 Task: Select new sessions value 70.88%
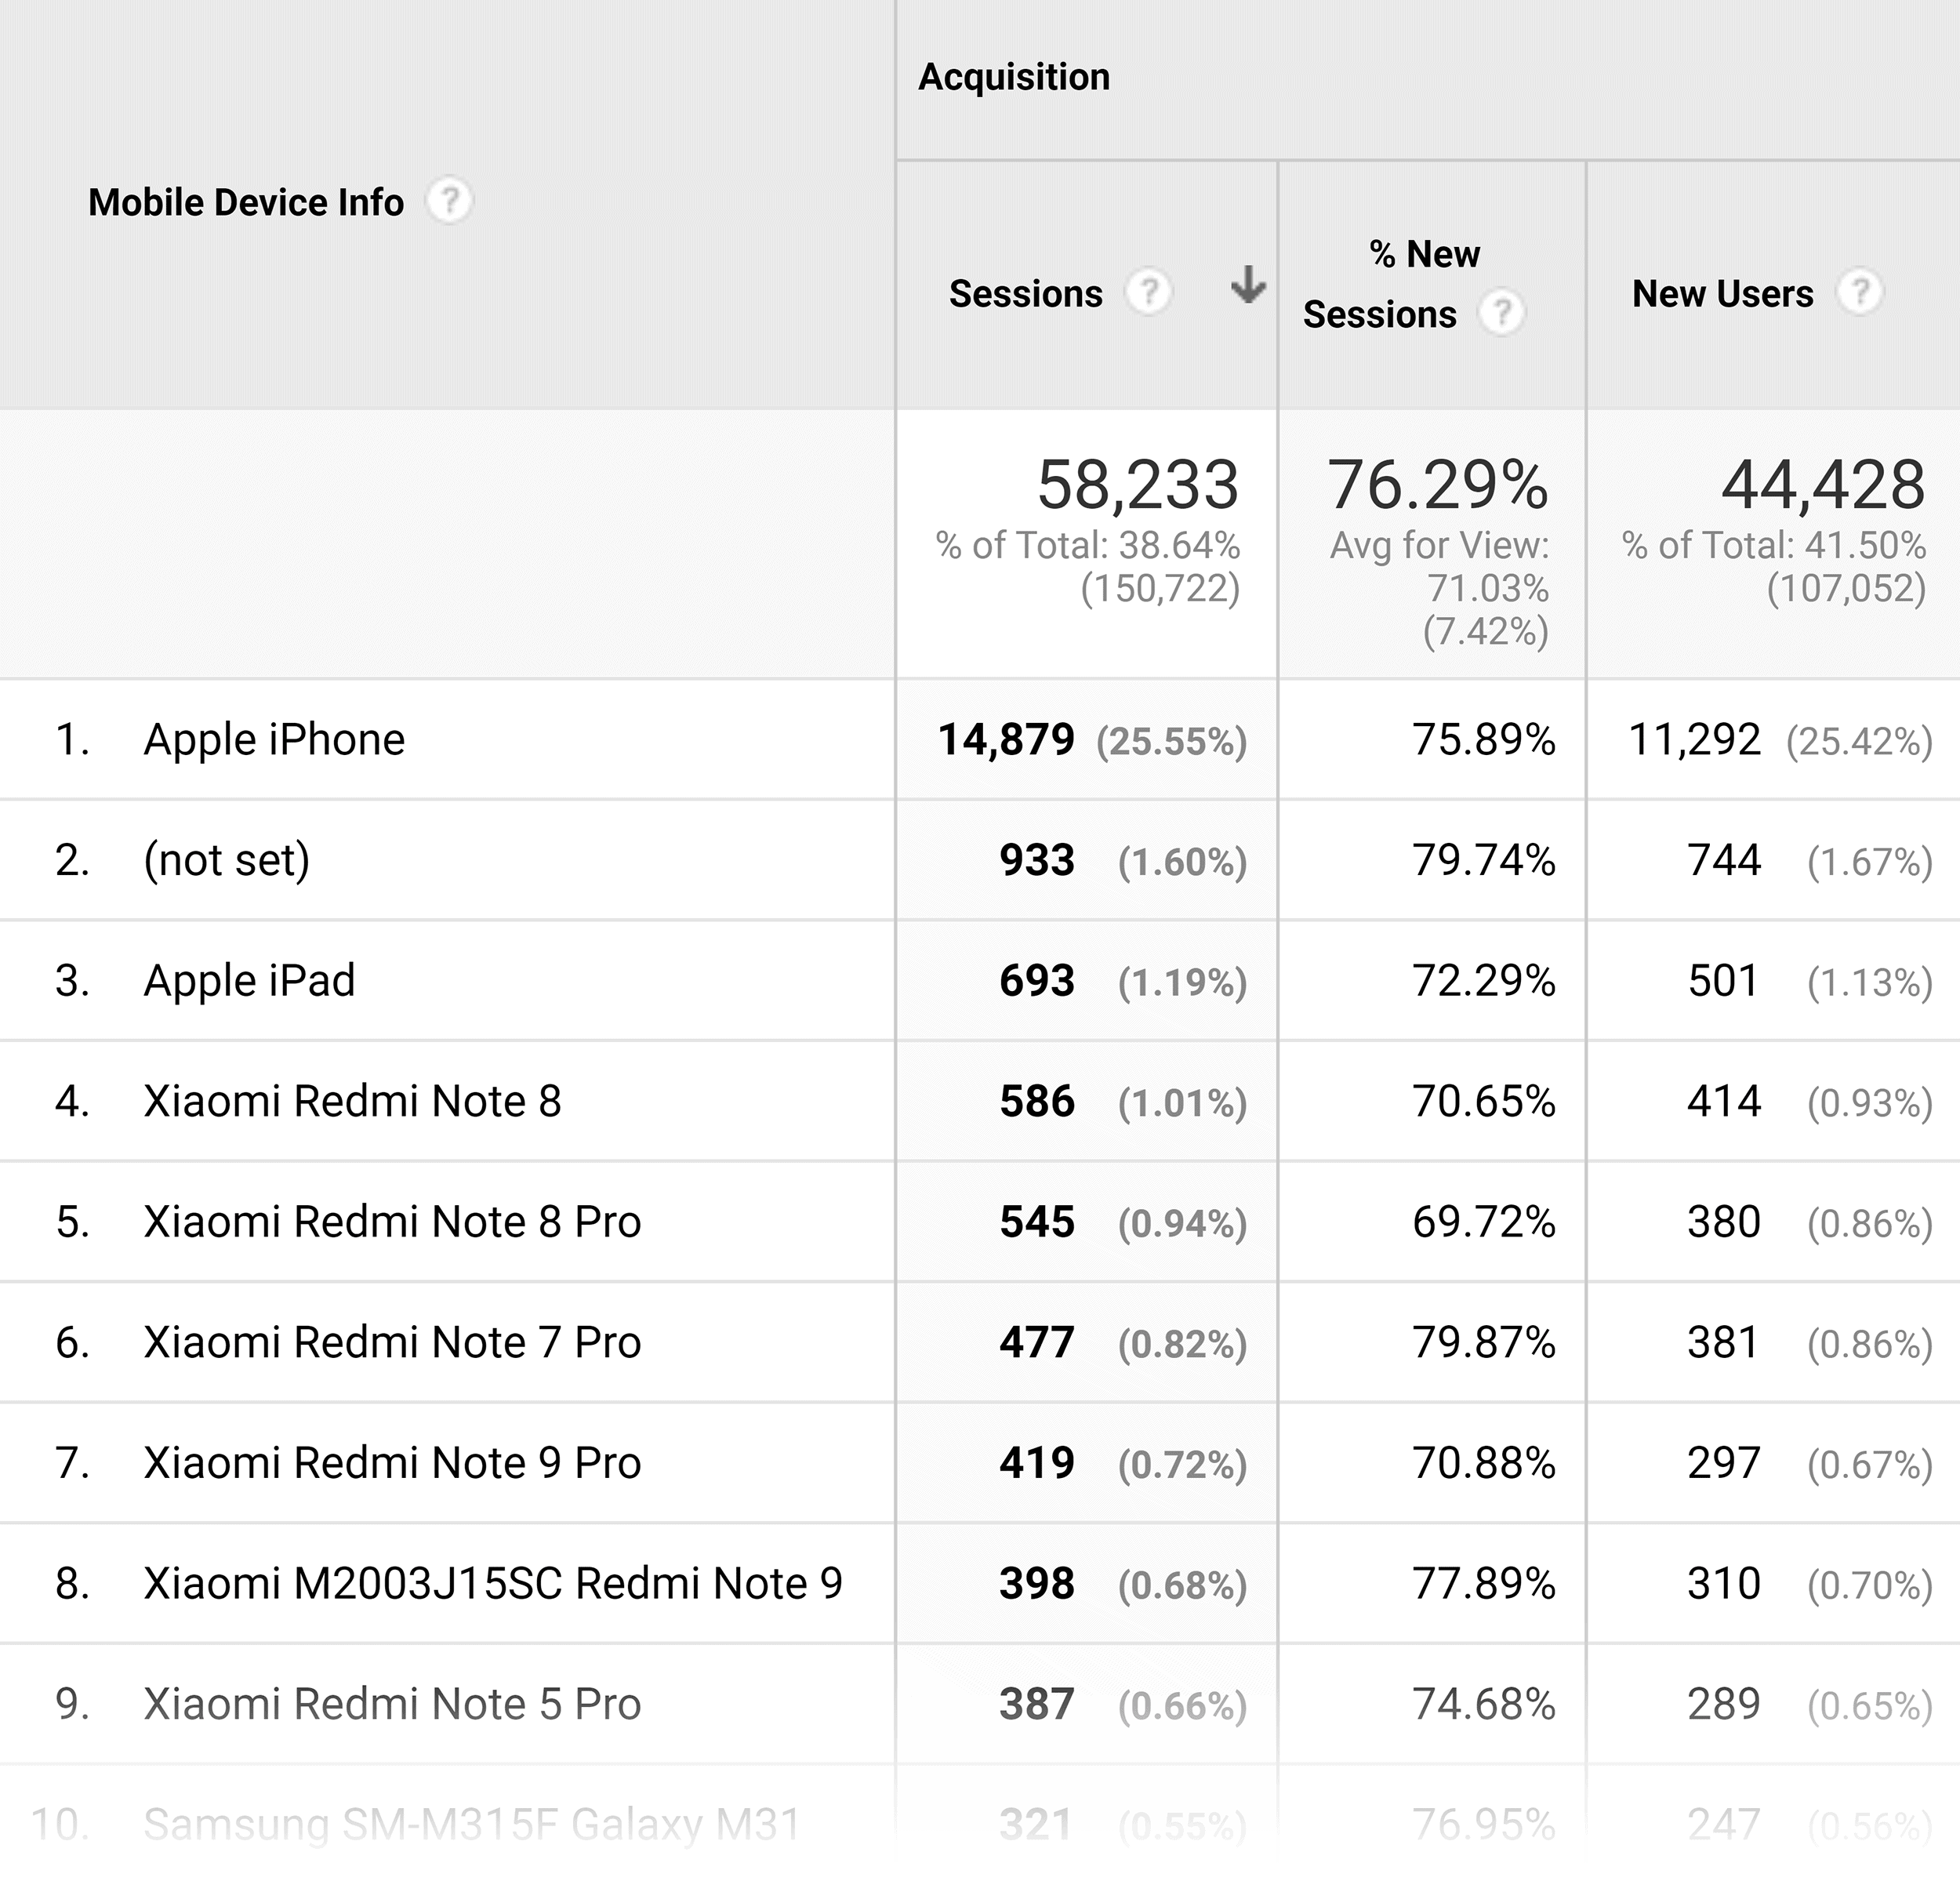coord(1484,1463)
